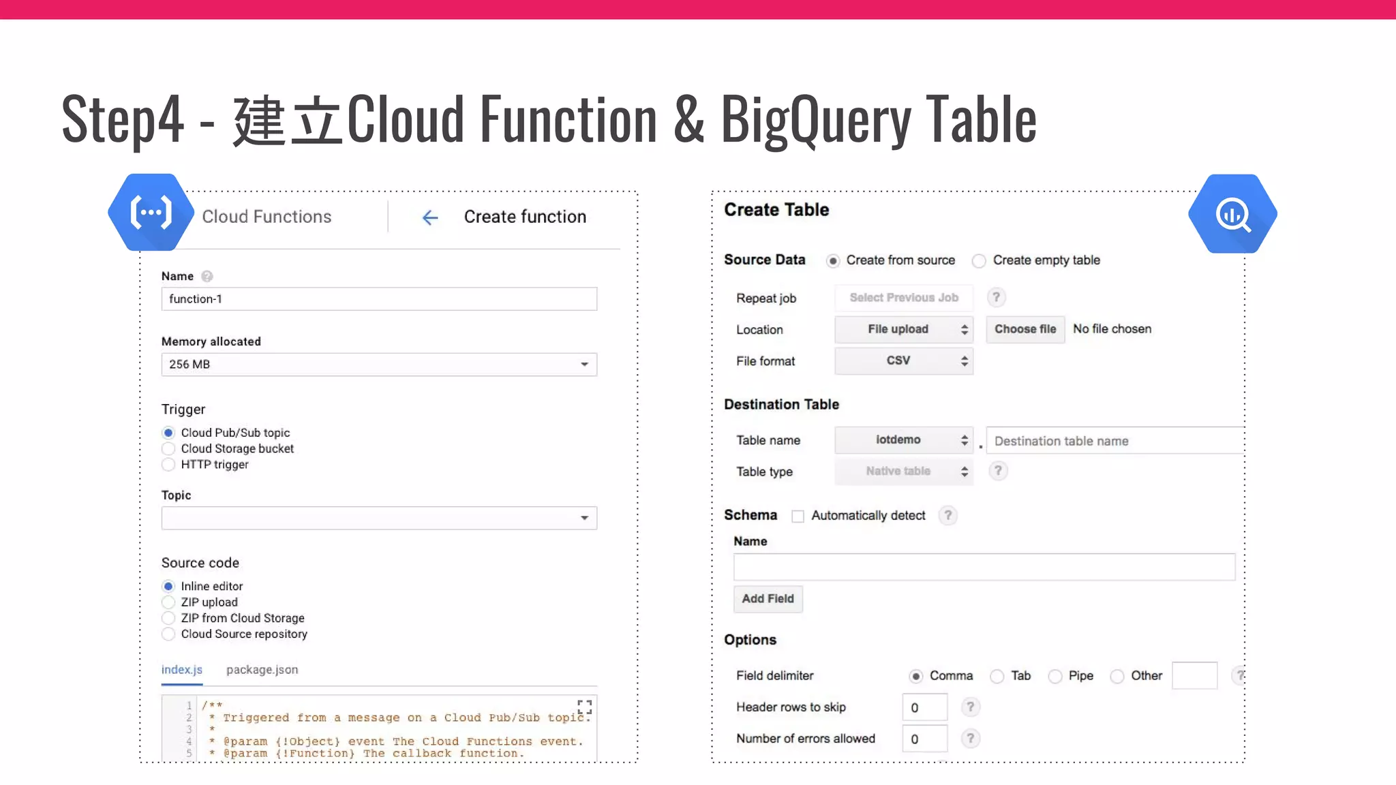
Task: Open help icon next to Table type
Action: (998, 471)
